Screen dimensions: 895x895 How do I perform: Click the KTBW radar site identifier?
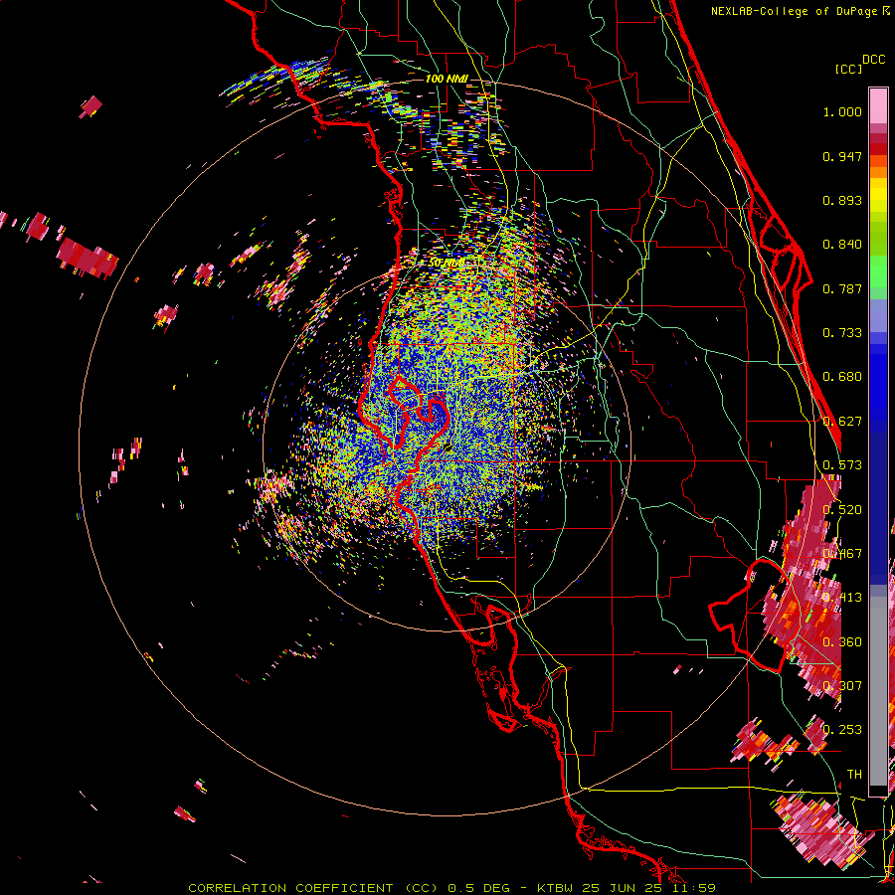coord(556,888)
